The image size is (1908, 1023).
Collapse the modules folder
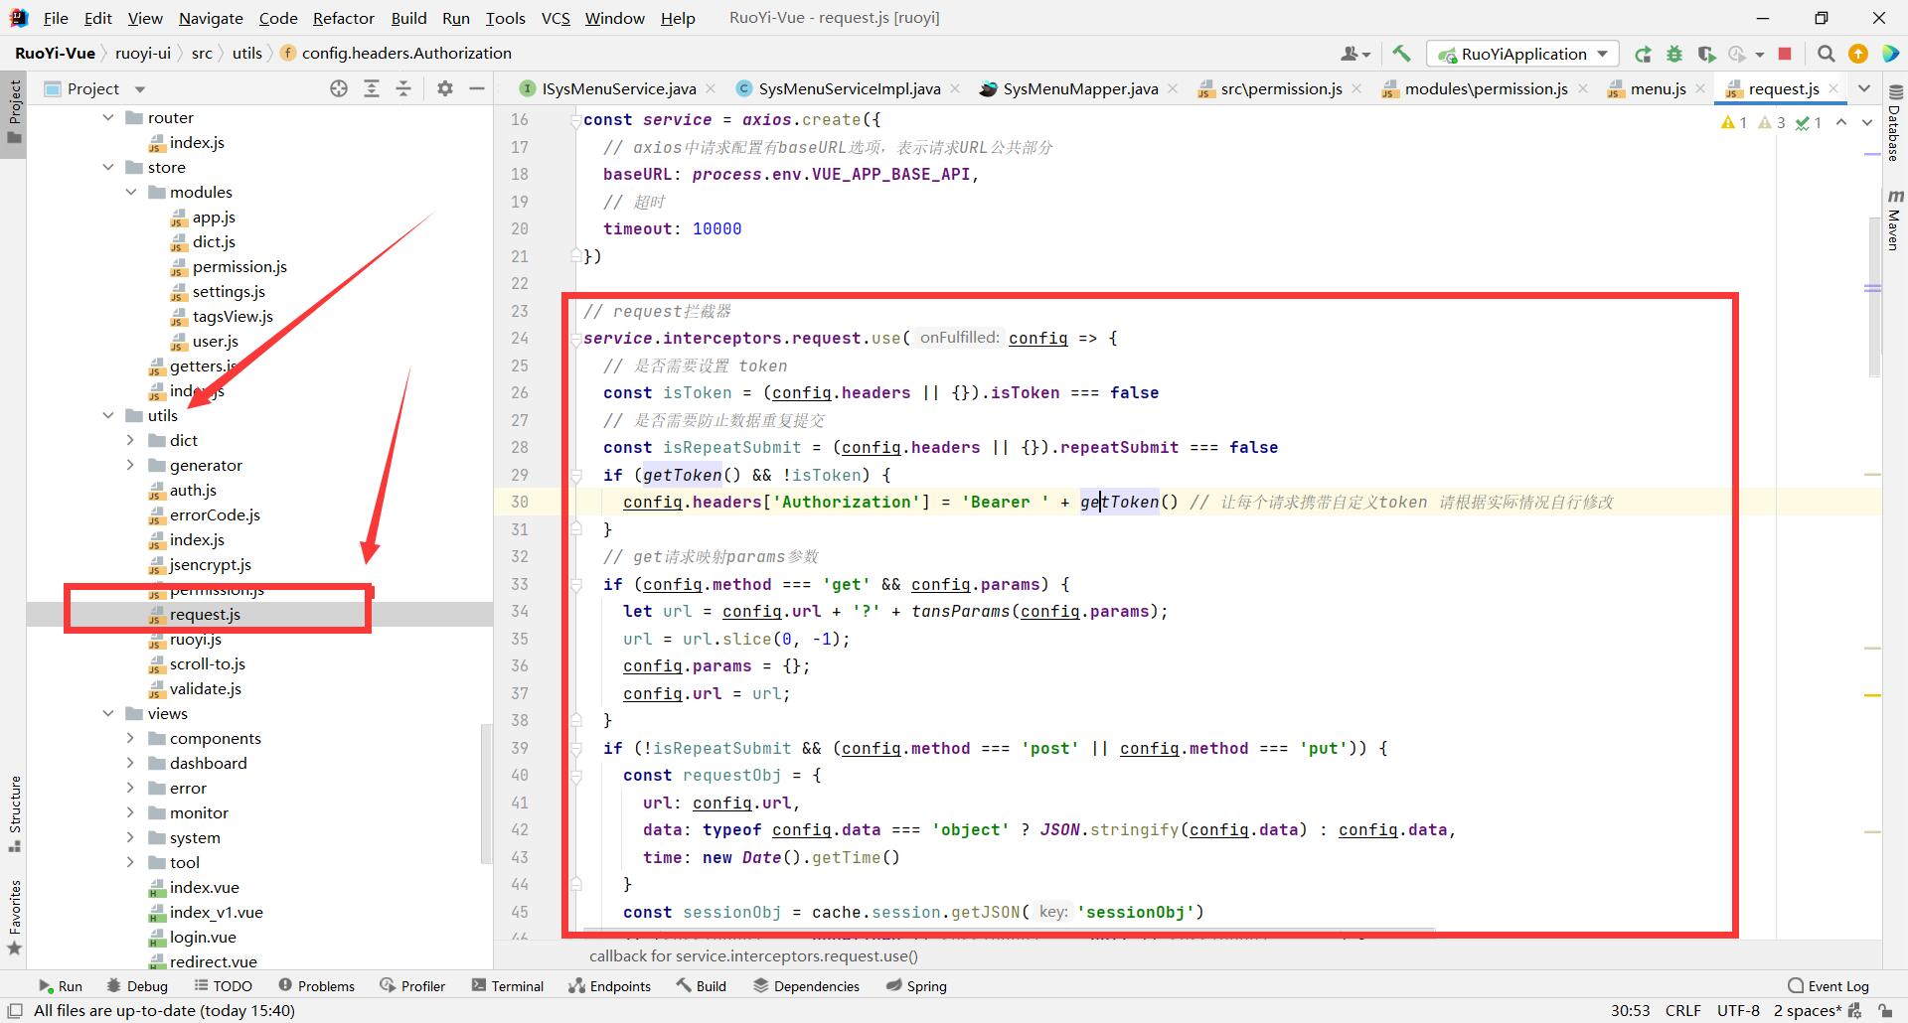(131, 192)
